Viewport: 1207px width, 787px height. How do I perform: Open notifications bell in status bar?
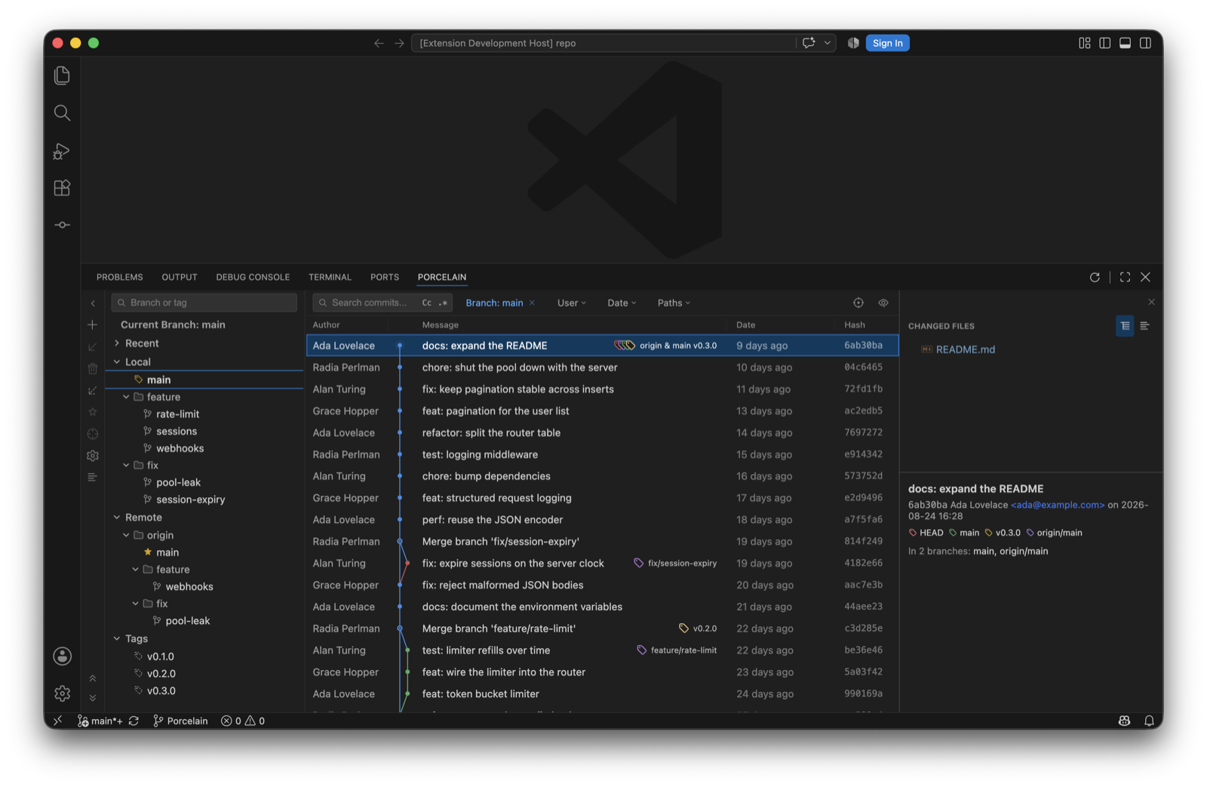(x=1149, y=721)
